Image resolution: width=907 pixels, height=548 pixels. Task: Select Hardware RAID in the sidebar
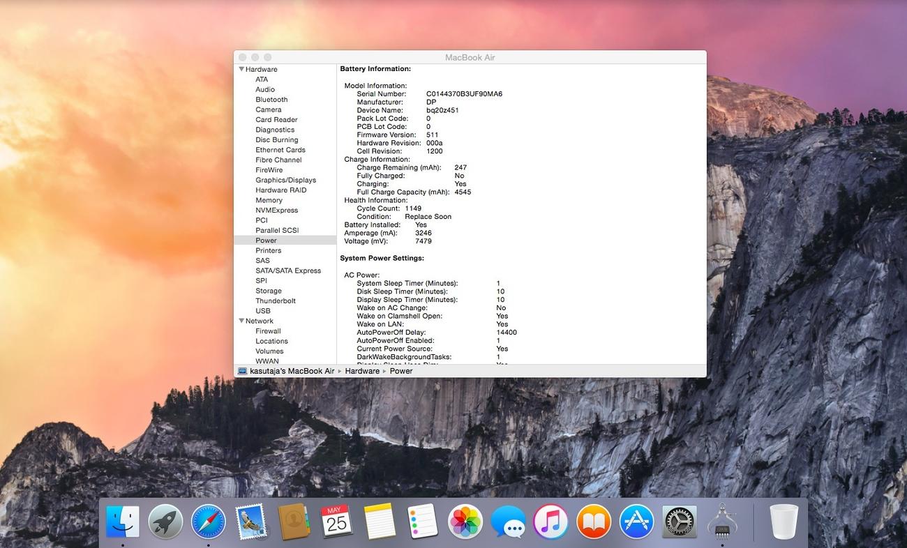280,190
